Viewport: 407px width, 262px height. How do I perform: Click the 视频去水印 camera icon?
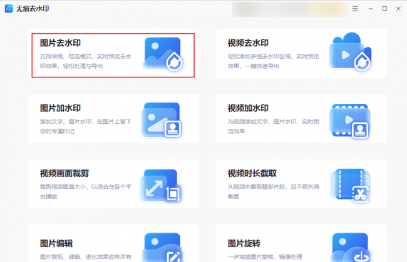[350, 51]
